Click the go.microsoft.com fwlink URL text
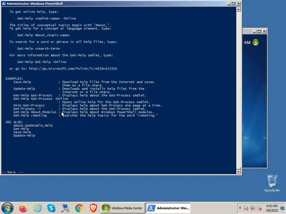 [x=73, y=69]
